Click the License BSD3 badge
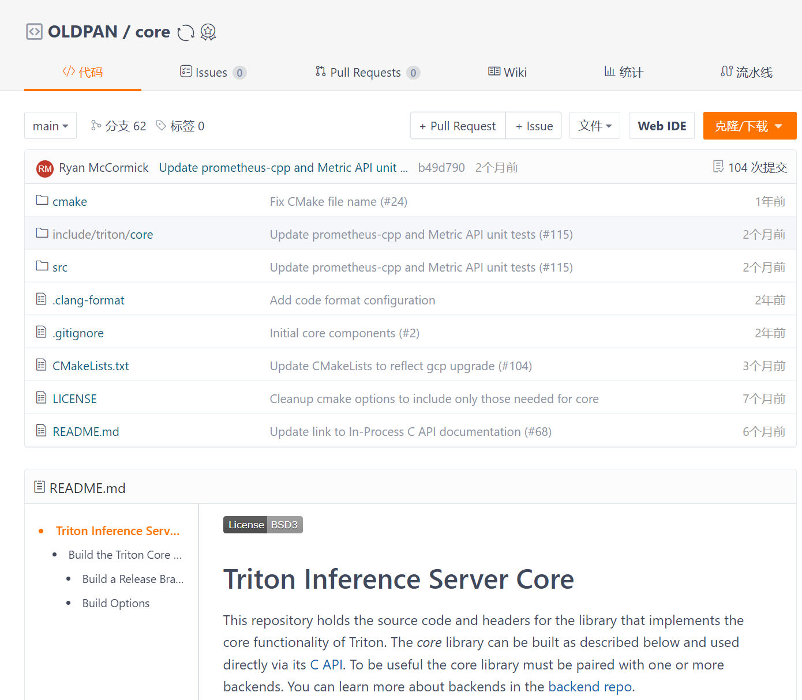 [263, 525]
